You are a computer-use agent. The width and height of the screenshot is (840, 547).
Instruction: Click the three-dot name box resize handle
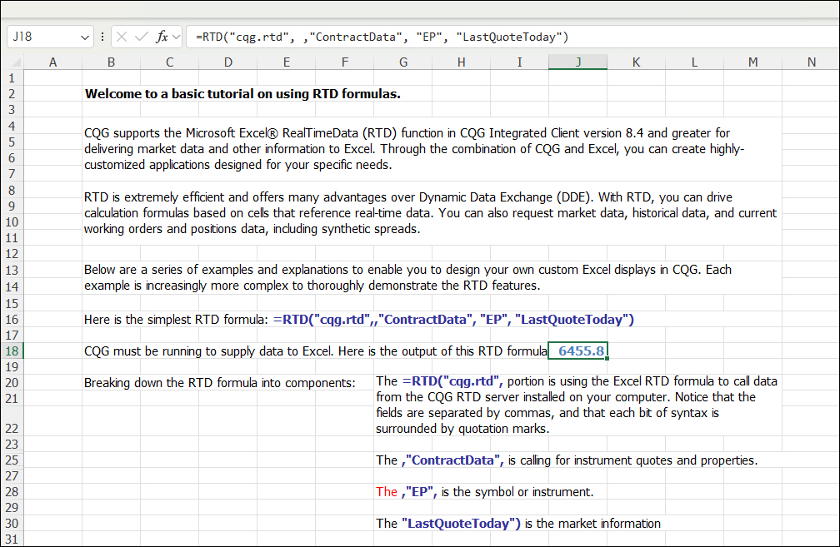point(102,37)
